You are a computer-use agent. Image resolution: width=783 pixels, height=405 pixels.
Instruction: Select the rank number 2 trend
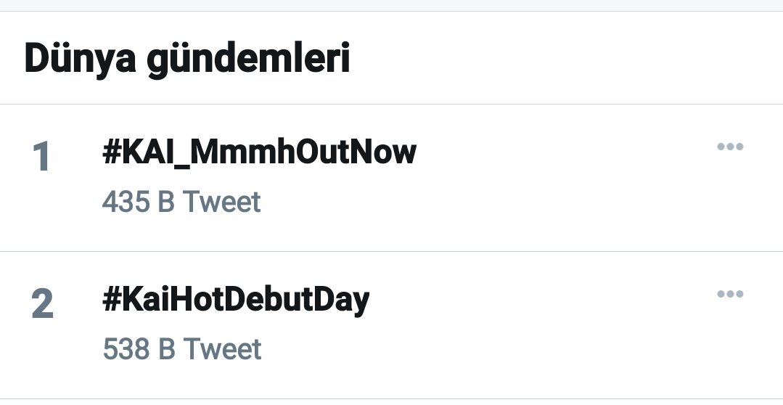42,304
